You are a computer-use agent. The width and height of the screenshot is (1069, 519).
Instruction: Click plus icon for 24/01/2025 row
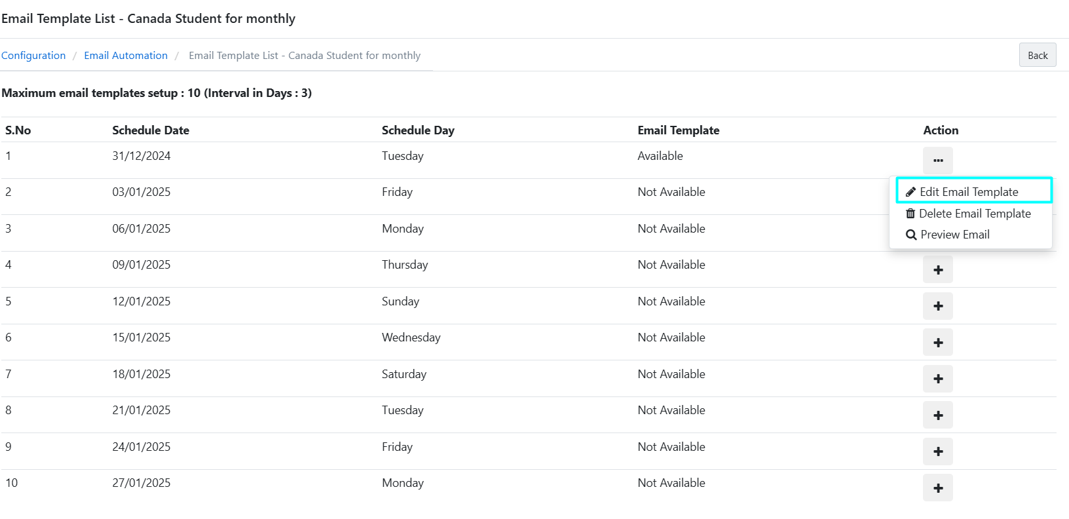click(938, 452)
